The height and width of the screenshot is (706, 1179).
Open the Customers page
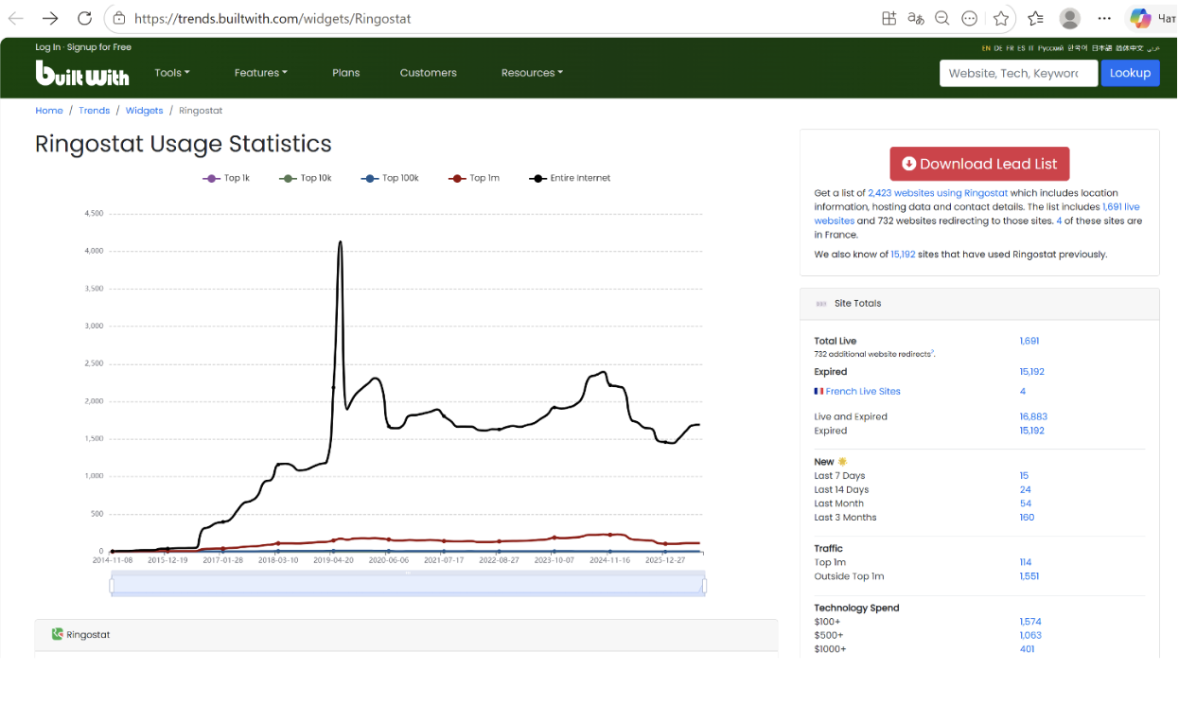[x=428, y=73]
